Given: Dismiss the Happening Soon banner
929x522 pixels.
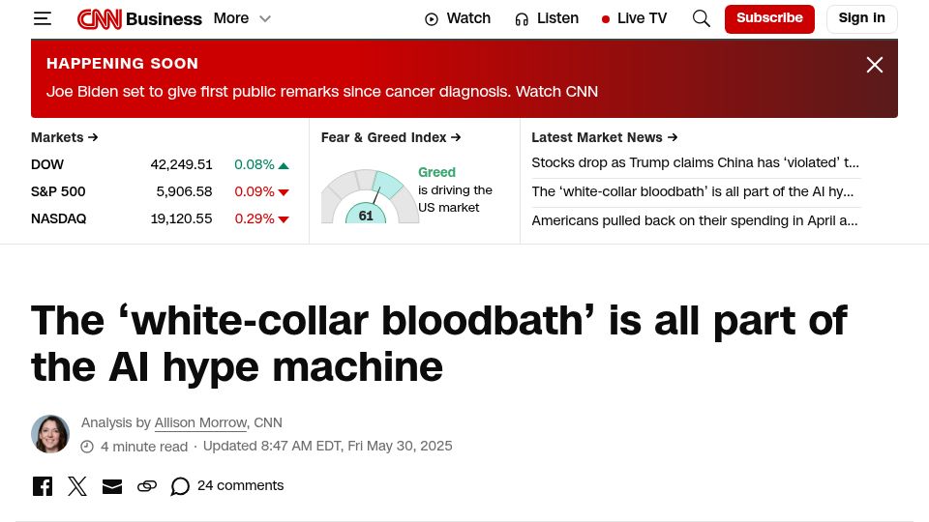Looking at the screenshot, I should point(875,65).
